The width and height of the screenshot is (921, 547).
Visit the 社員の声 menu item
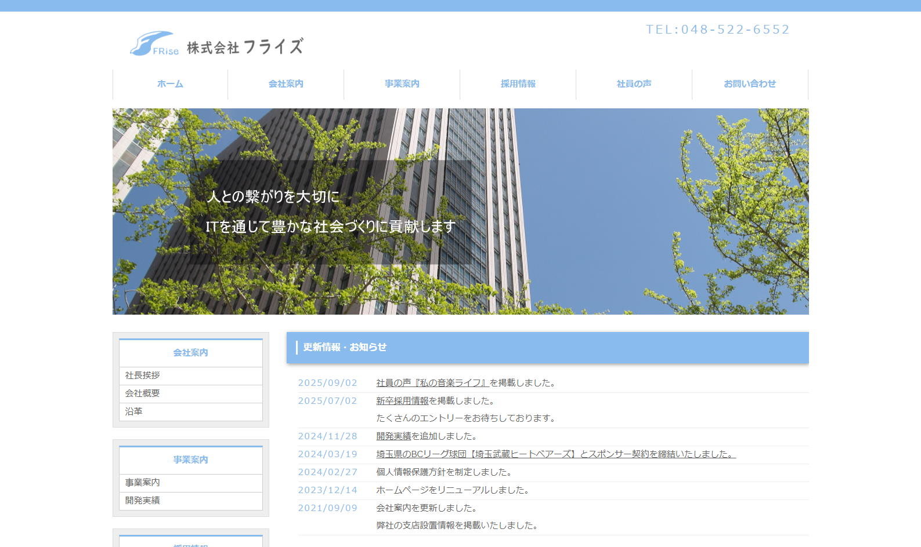(x=634, y=84)
